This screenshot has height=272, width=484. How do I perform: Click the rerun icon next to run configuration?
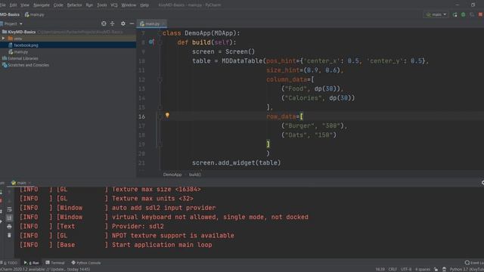click(455, 14)
